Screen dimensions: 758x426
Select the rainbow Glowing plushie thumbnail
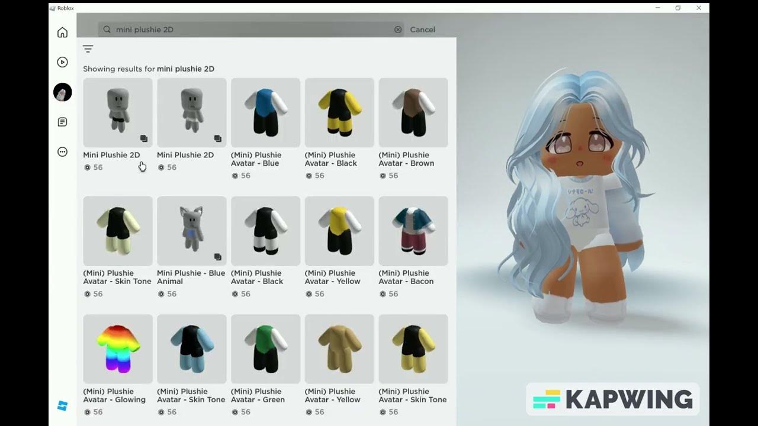[118, 349]
